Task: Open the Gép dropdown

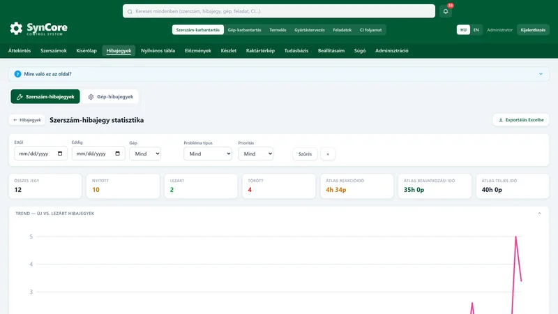Action: [145, 154]
